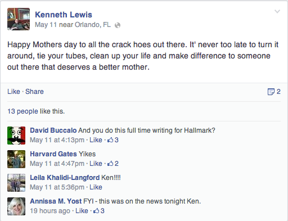
Task: Click thumbs-up count on David Buccalo's comment
Action: tap(113, 140)
